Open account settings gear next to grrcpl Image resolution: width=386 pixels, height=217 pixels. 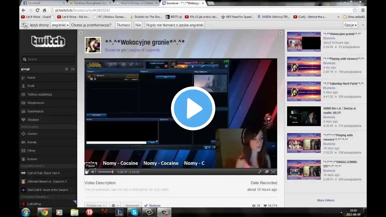point(67,69)
